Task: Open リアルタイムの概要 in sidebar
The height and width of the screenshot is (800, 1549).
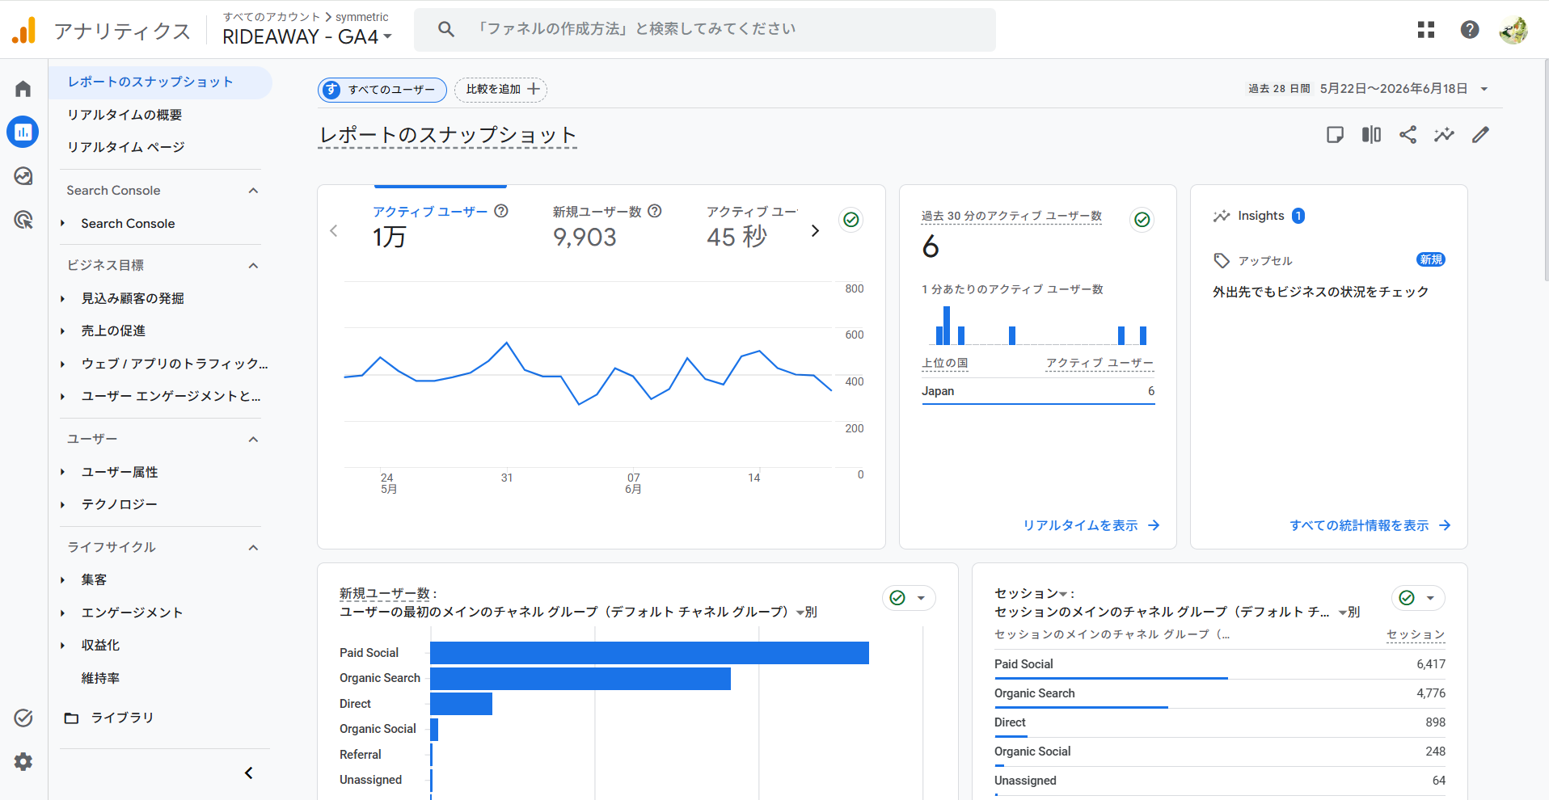Action: point(125,115)
